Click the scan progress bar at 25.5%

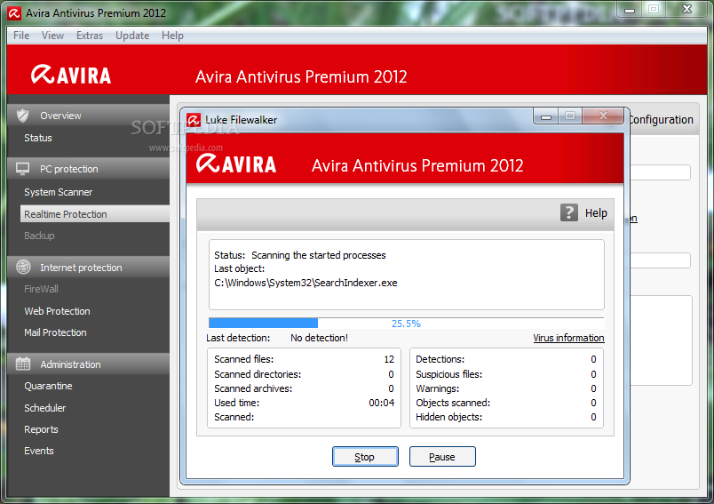click(x=406, y=323)
